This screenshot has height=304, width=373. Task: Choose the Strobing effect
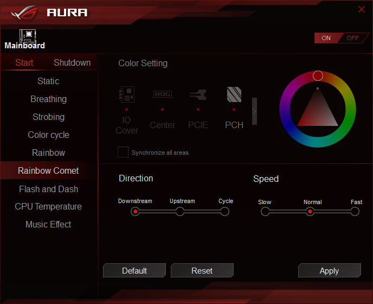[48, 117]
